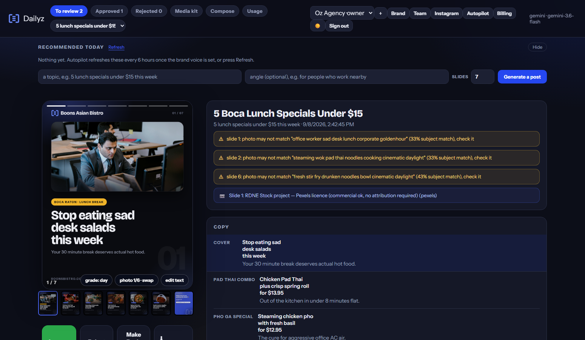This screenshot has height=340, width=585.
Task: Click the "5 Boca Lunch Specials Under $15" title
Action: click(x=288, y=113)
